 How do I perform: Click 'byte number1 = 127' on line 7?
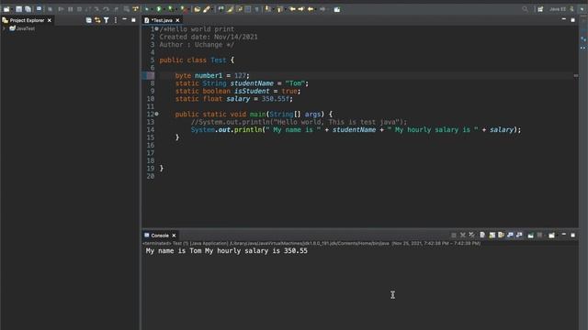tap(212, 75)
